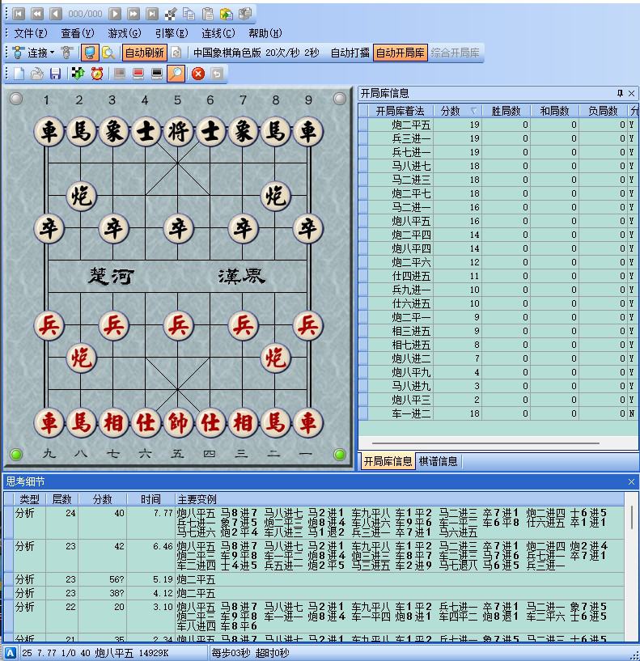This screenshot has width=640, height=661.
Task: Click the 中国象棋角色版 scheme label
Action: pos(227,53)
